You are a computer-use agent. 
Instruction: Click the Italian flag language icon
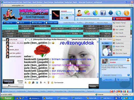[x=127, y=91]
